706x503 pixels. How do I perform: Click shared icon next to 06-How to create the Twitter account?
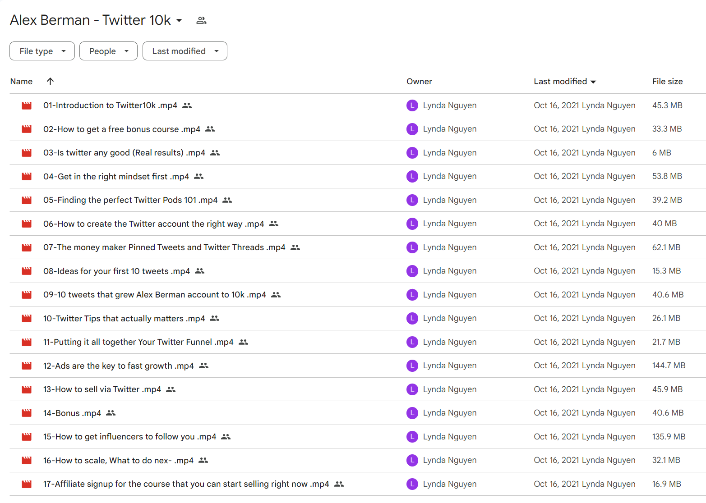pos(274,224)
